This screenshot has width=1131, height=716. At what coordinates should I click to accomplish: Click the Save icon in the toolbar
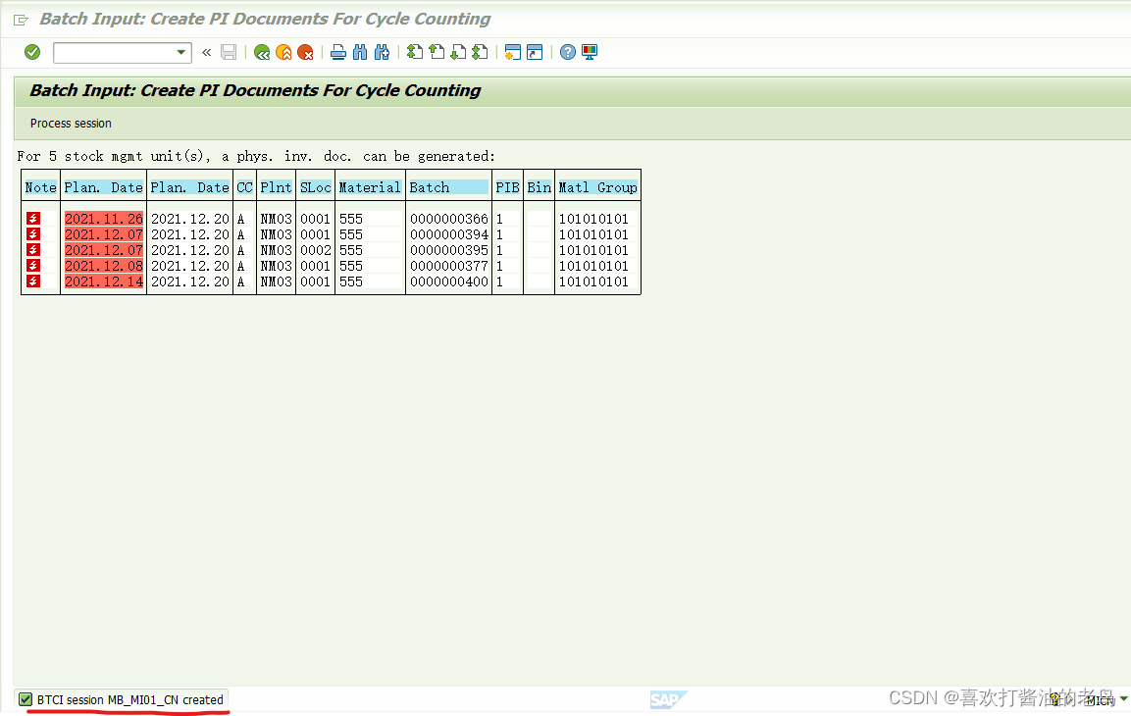tap(229, 52)
